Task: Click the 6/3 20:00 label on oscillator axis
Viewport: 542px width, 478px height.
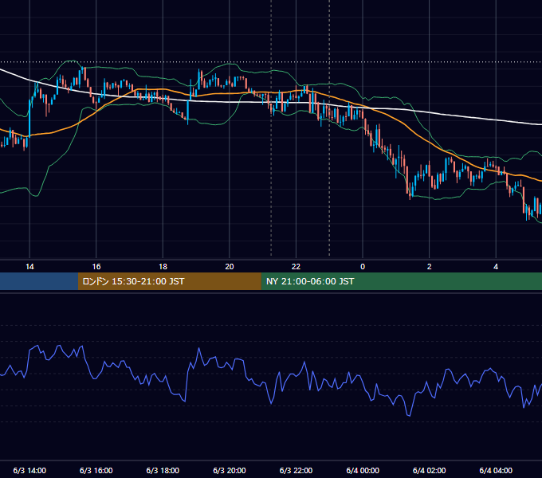Action: 230,470
